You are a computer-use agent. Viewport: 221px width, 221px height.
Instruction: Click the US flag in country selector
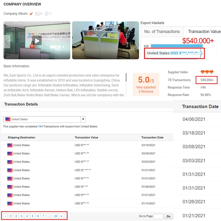tap(8, 119)
